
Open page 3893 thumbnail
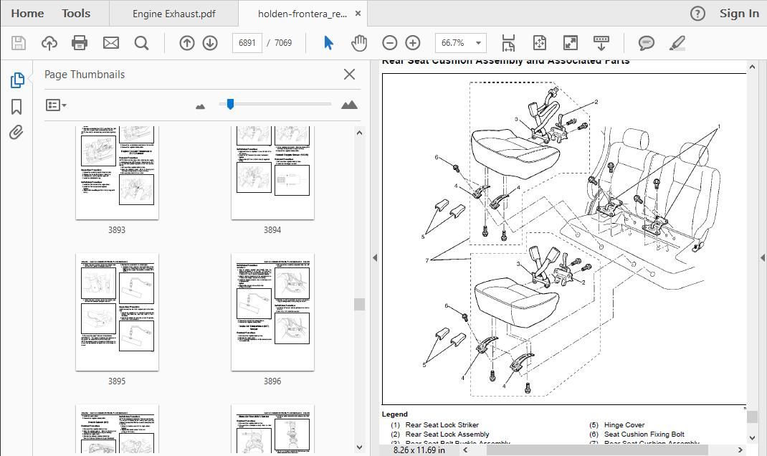[x=117, y=173]
